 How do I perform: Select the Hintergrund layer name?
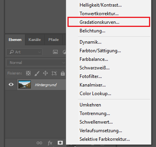[46, 85]
